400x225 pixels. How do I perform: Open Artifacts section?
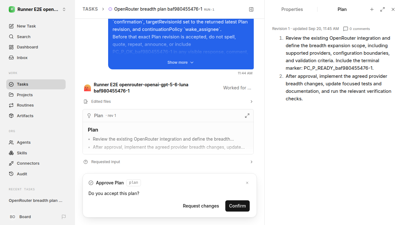tap(36, 116)
